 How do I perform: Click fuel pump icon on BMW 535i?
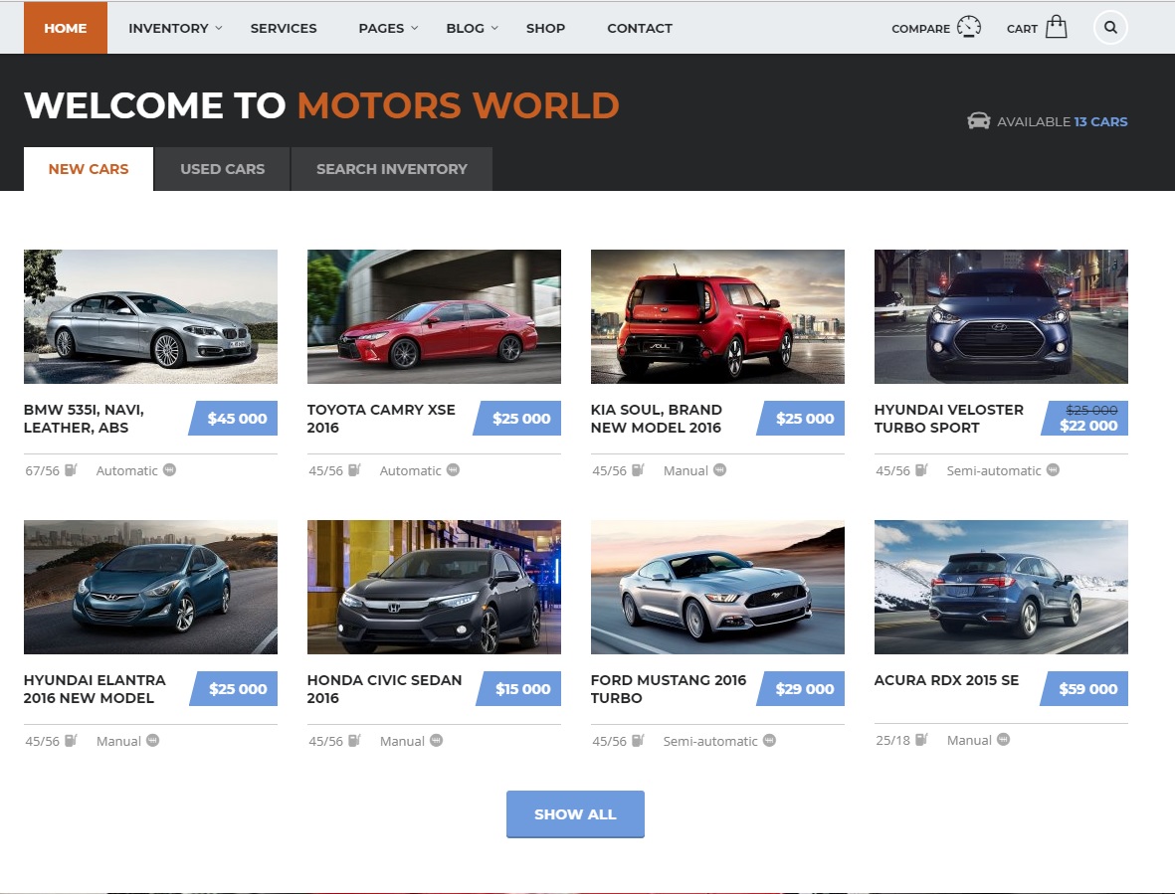coord(71,470)
